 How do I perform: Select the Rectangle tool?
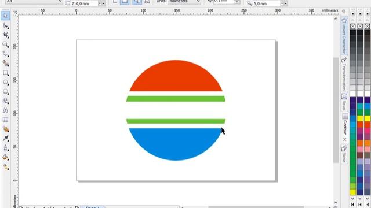[x=5, y=73]
